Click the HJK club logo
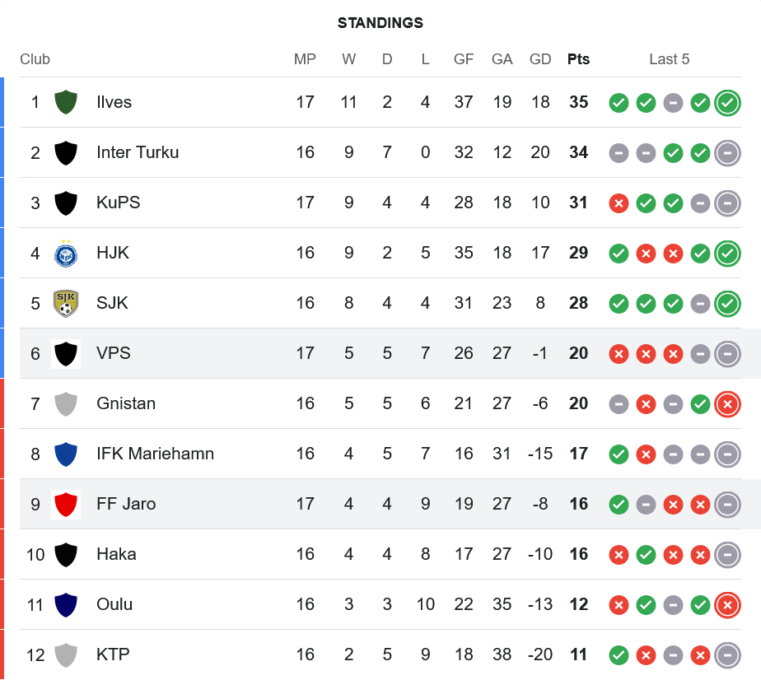 pos(66,253)
